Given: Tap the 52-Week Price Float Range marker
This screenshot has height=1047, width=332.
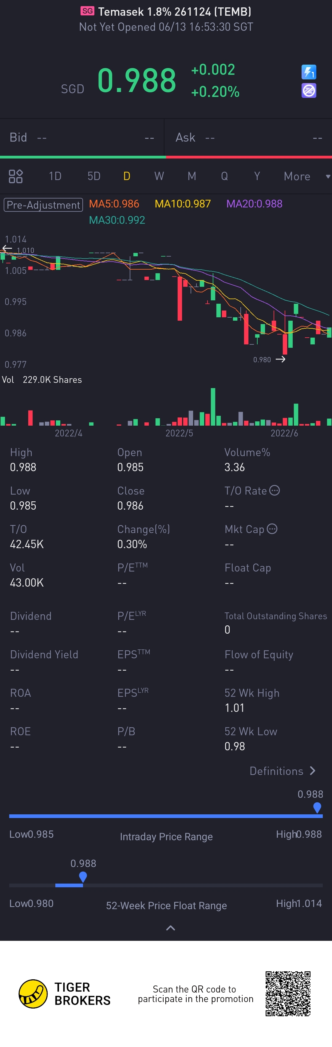Looking at the screenshot, I should pyautogui.click(x=83, y=877).
